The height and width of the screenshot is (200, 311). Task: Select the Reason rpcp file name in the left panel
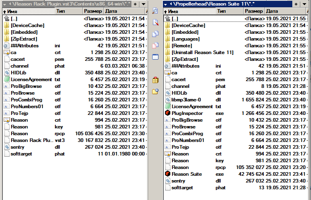(19, 134)
